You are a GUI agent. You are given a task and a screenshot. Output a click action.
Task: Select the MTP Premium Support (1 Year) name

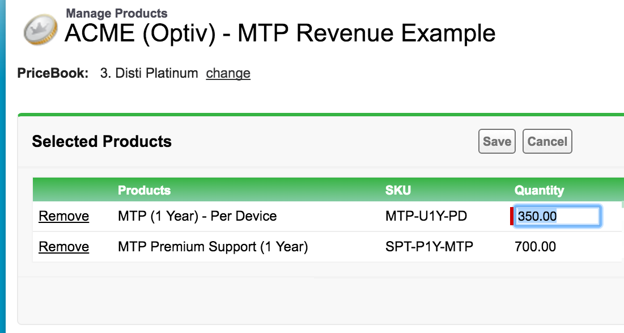pyautogui.click(x=213, y=247)
